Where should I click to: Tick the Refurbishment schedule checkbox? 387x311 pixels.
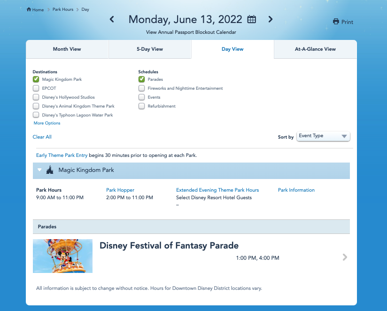click(x=141, y=106)
